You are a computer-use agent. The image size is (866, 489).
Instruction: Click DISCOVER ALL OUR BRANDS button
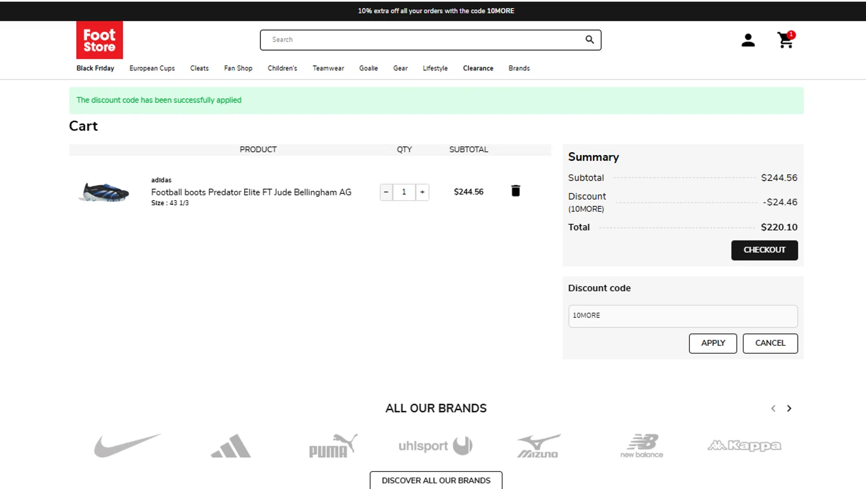click(x=436, y=480)
